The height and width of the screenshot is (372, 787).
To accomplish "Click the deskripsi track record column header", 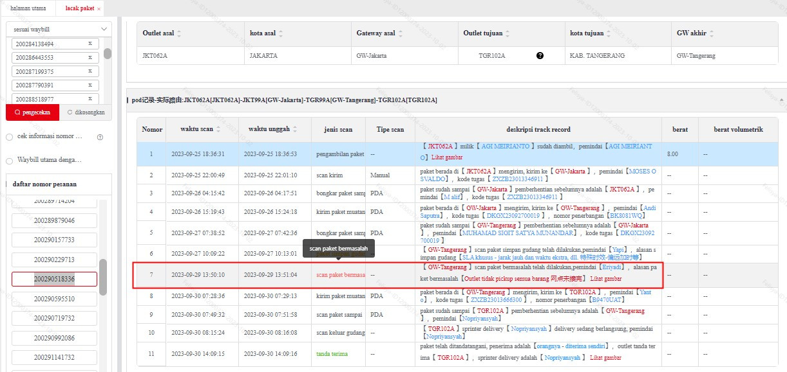I will (538, 129).
